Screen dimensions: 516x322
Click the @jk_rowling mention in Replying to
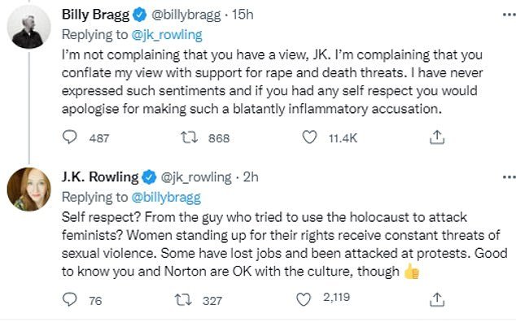pos(167,35)
